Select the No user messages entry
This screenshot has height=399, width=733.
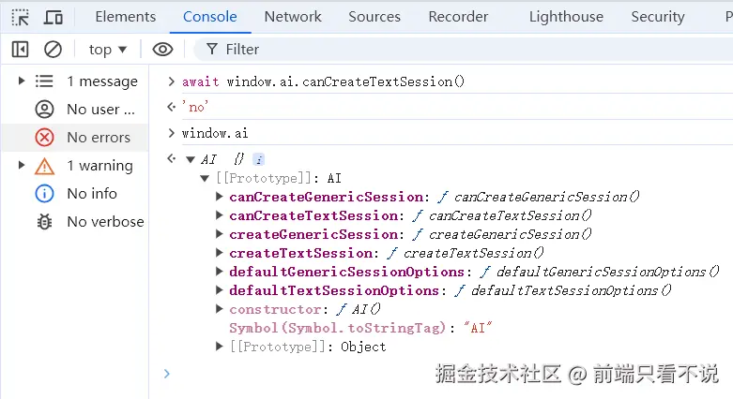[x=99, y=110]
